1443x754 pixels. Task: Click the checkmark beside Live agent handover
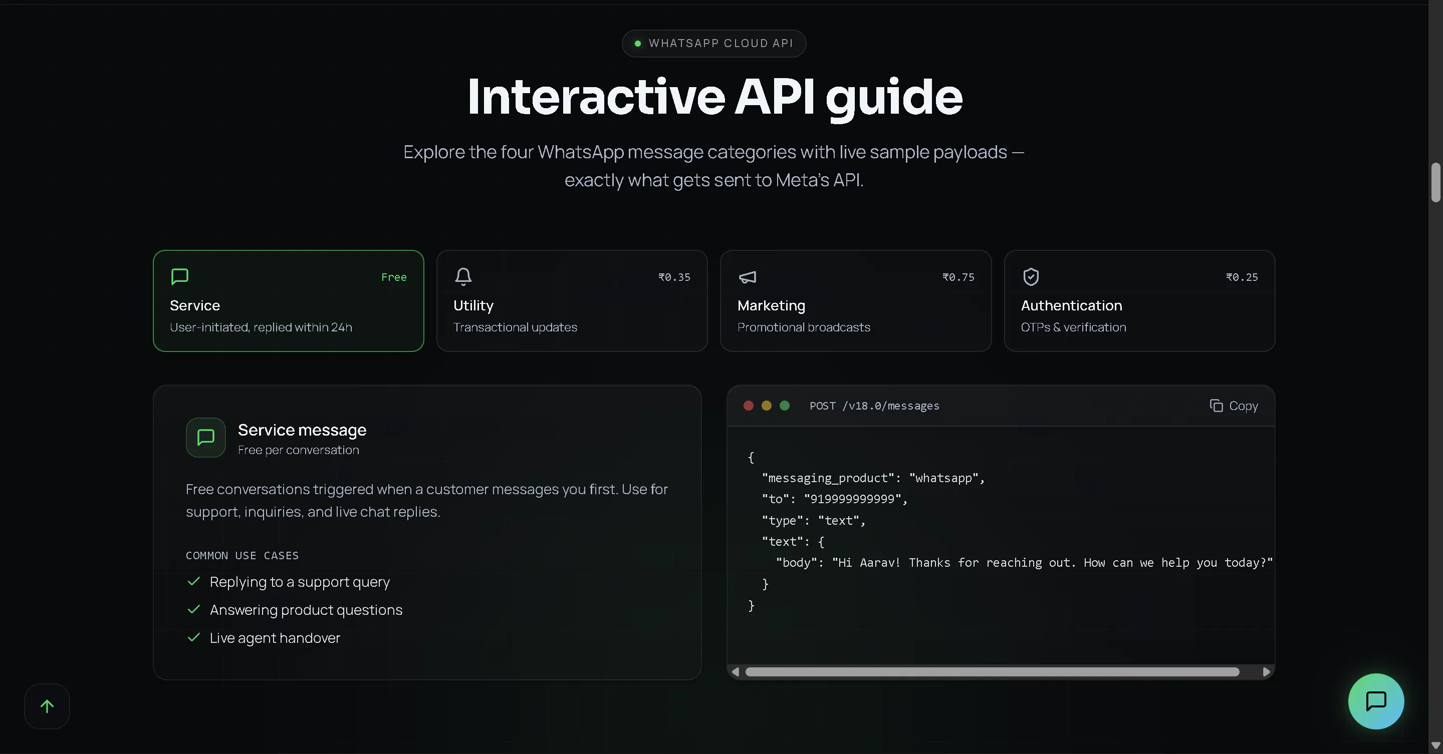(x=193, y=637)
